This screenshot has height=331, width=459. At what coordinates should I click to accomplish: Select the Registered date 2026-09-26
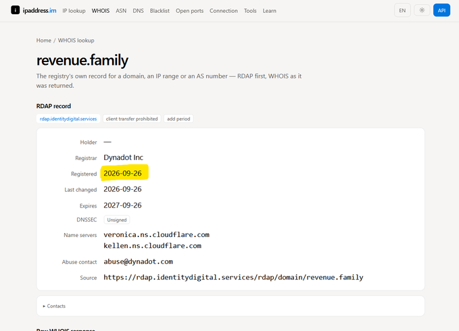pyautogui.click(x=122, y=174)
